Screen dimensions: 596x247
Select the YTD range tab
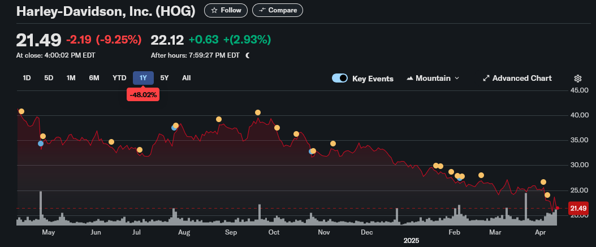pos(119,78)
